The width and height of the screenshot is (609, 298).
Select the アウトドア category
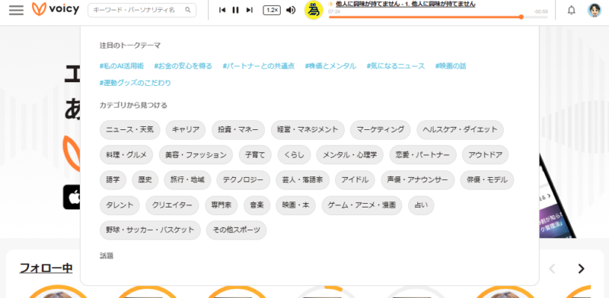[x=485, y=155]
